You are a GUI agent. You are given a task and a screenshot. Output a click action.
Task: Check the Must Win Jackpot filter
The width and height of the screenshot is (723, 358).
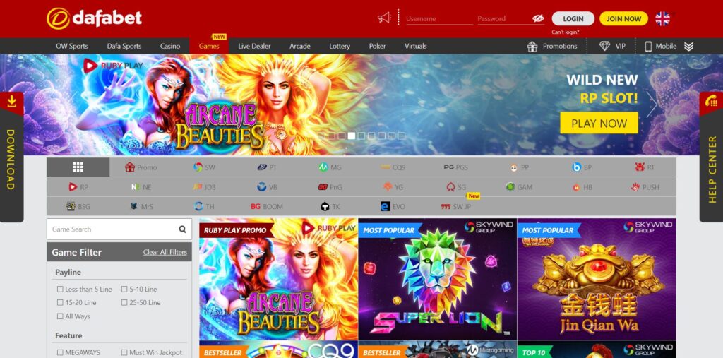[x=124, y=352]
